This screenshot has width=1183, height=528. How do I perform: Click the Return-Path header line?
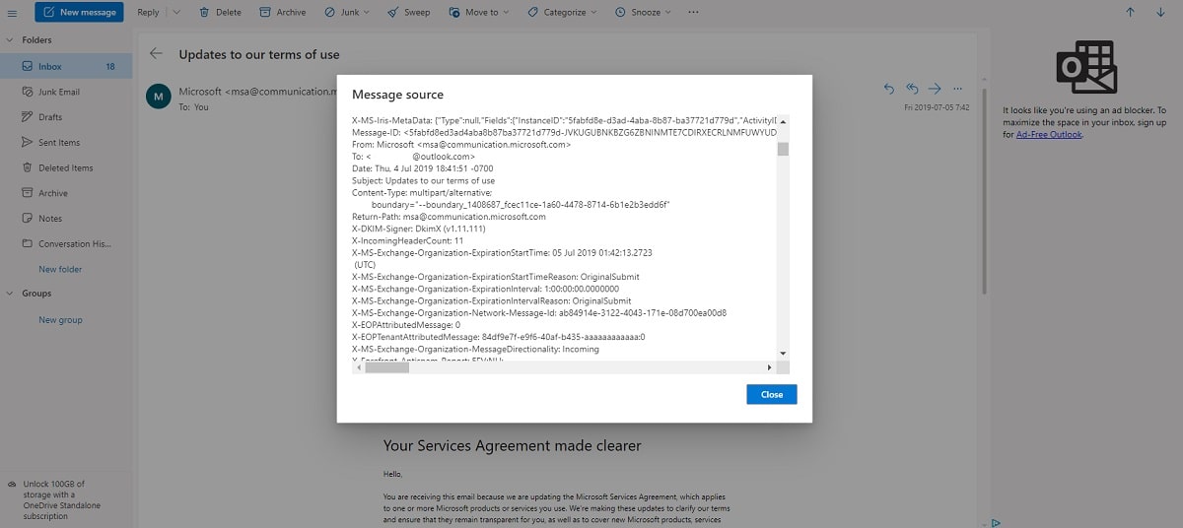449,217
